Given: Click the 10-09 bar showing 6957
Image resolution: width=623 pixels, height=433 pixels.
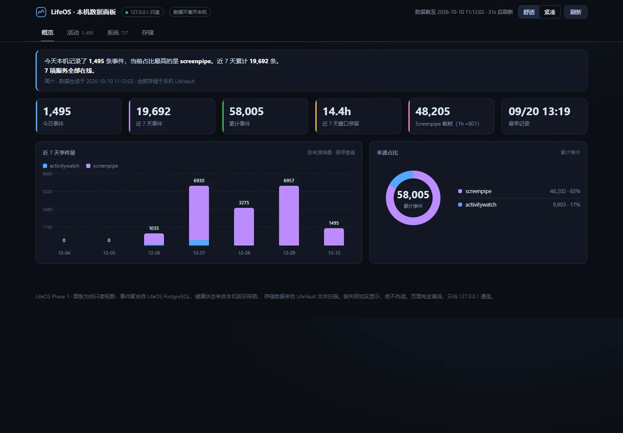Looking at the screenshot, I should pos(289,216).
